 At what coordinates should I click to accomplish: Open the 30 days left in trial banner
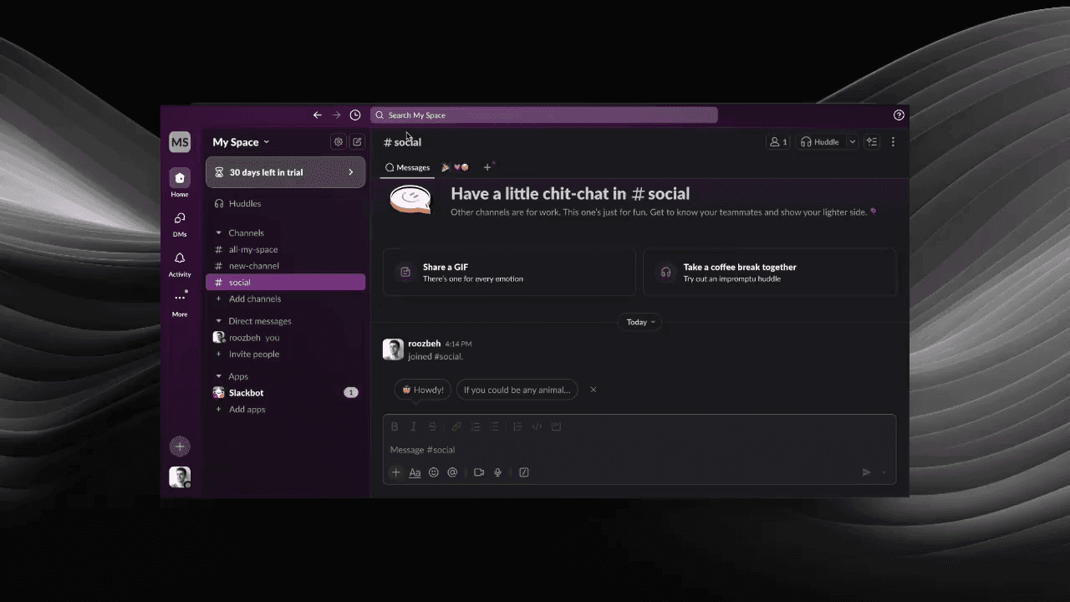[x=285, y=172]
